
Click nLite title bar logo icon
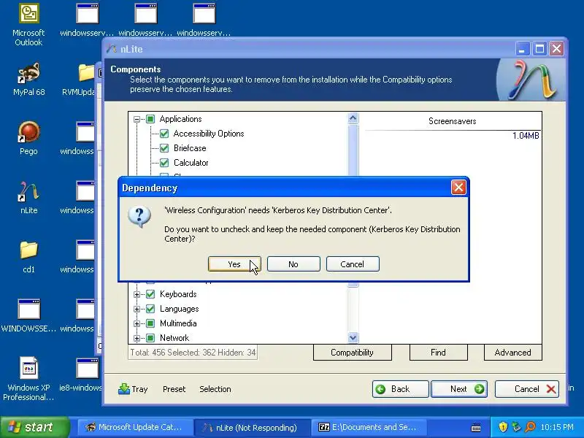click(112, 49)
